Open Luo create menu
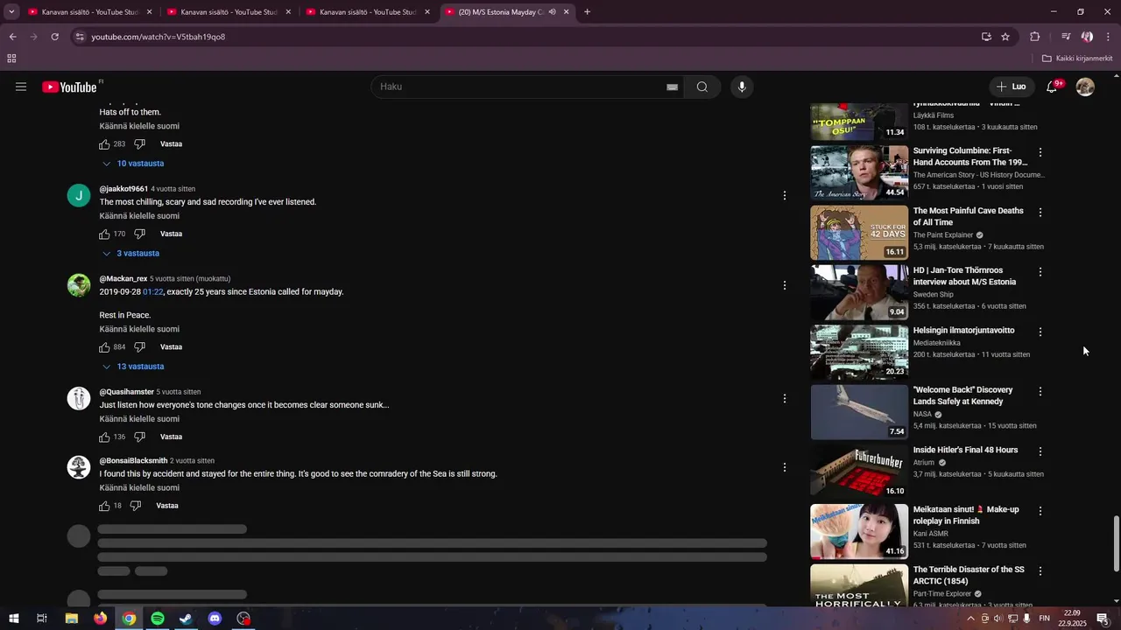The image size is (1121, 630). tap(1012, 87)
